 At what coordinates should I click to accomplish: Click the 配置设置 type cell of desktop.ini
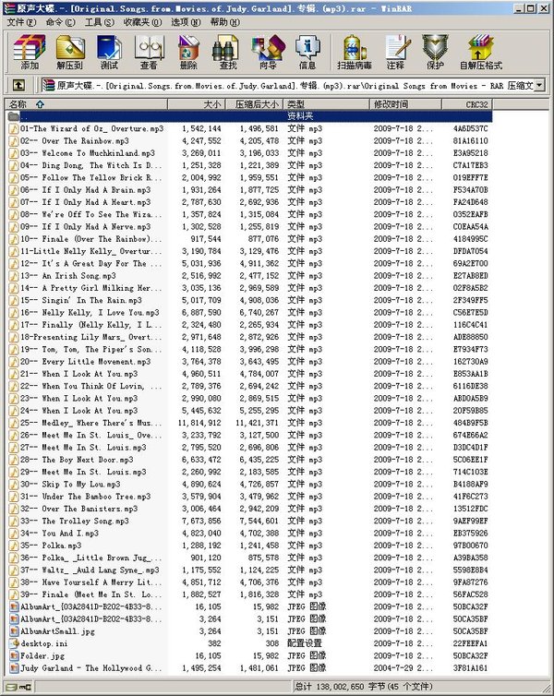pyautogui.click(x=305, y=643)
